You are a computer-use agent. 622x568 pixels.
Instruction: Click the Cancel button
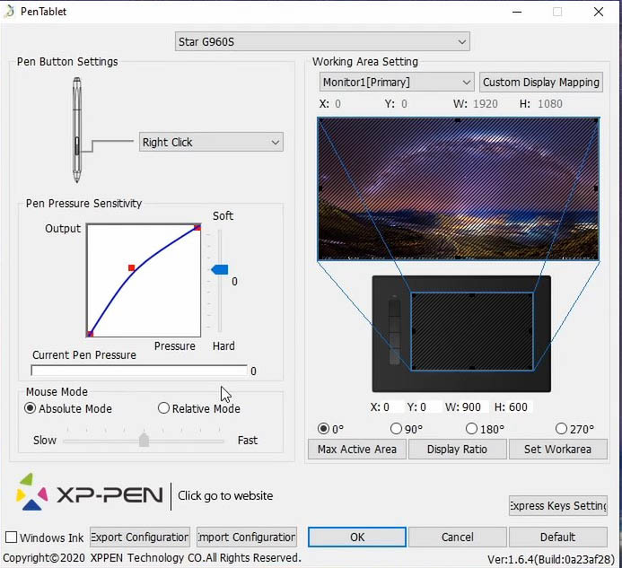click(458, 537)
